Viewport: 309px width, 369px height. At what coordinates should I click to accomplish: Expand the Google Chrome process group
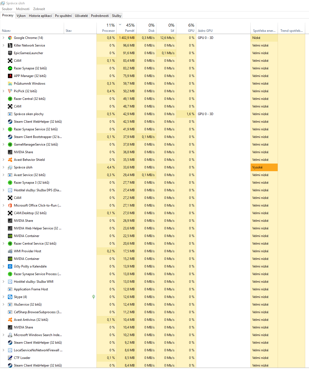pos(3,38)
